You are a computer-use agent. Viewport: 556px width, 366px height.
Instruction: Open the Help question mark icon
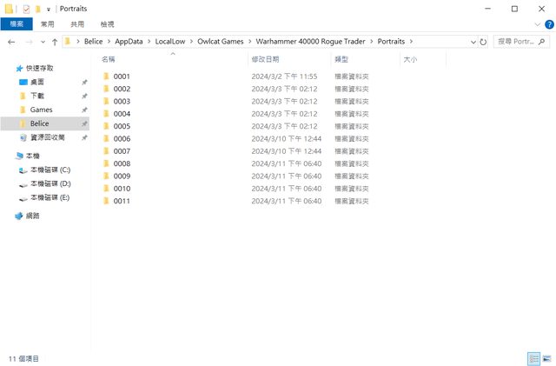point(548,24)
